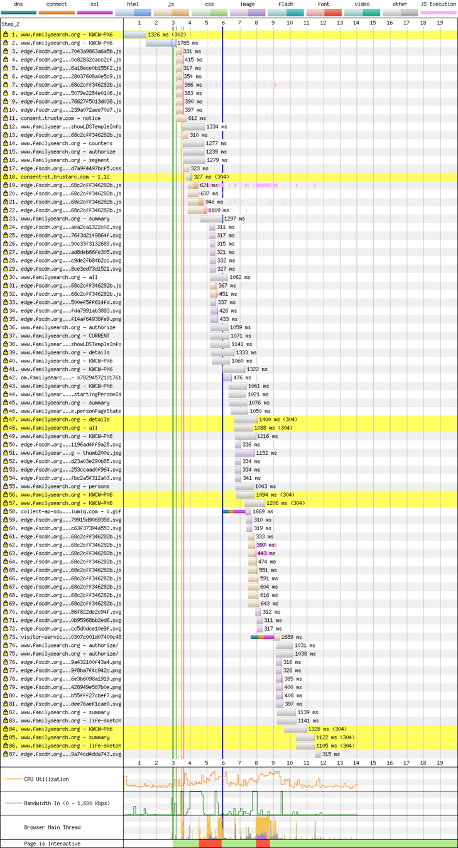Click the dns legend color bar
Viewport: 458px width, 848px height.
click(18, 13)
